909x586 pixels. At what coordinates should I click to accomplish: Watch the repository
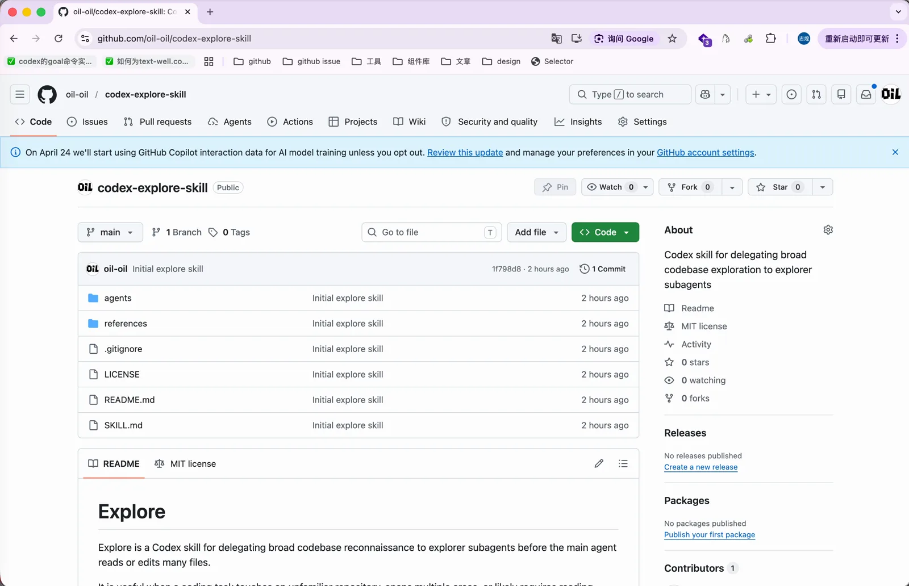click(610, 187)
